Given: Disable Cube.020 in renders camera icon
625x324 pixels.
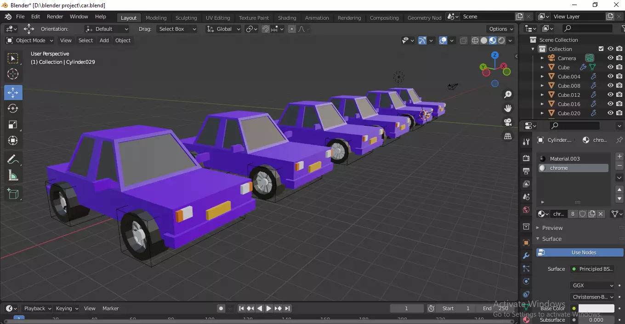Looking at the screenshot, I should [619, 113].
